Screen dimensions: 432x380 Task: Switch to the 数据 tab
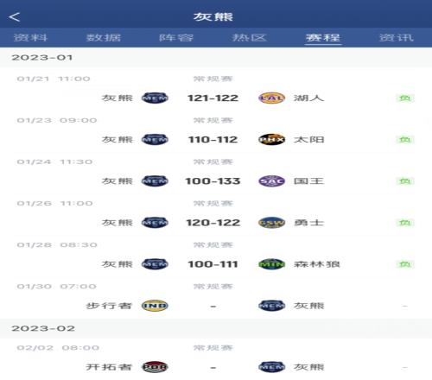104,38
